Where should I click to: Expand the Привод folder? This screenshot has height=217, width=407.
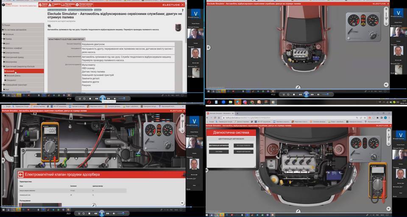(x=23, y=39)
